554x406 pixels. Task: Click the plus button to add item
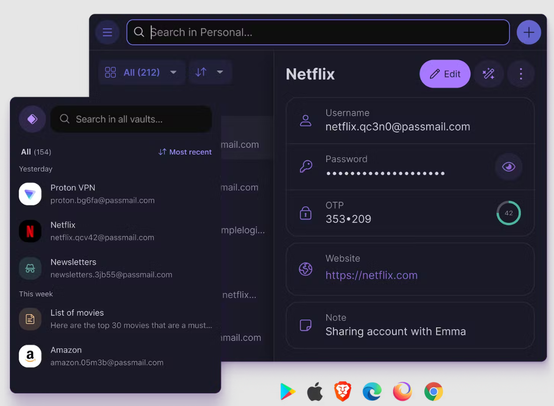[529, 33]
